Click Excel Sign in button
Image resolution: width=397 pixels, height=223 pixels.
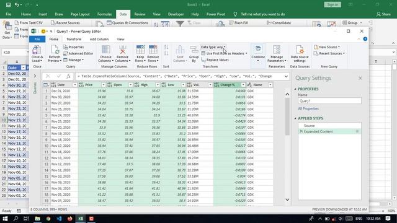(x=332, y=5)
